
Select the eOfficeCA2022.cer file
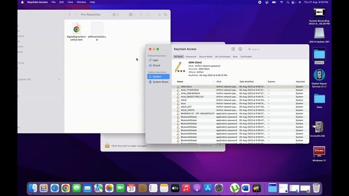tap(97, 32)
